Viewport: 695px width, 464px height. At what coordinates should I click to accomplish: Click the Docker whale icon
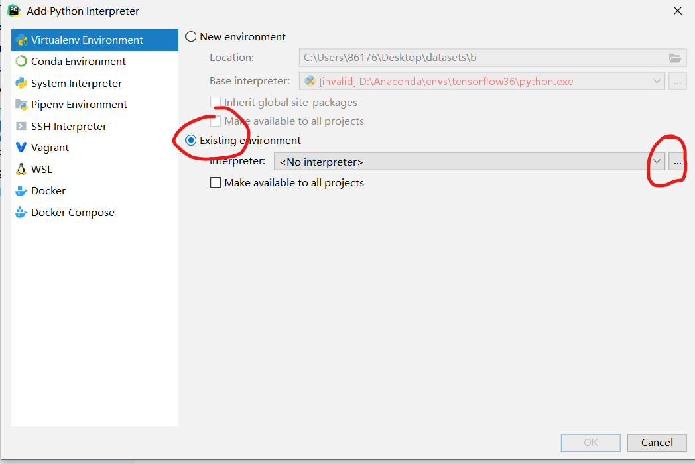[21, 190]
